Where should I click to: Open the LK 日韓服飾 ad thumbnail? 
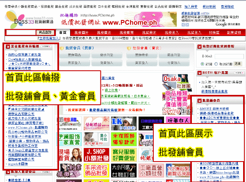pyautogui.click(x=124, y=124)
